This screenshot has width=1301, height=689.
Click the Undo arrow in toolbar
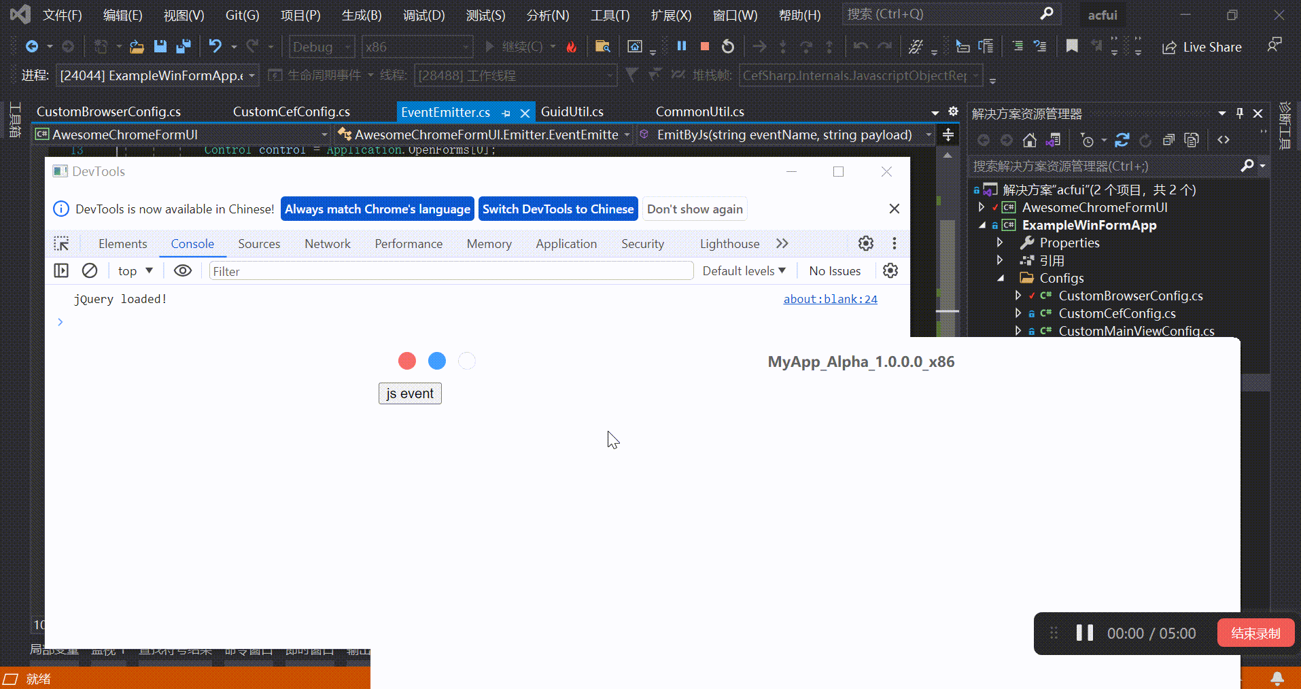coord(215,46)
